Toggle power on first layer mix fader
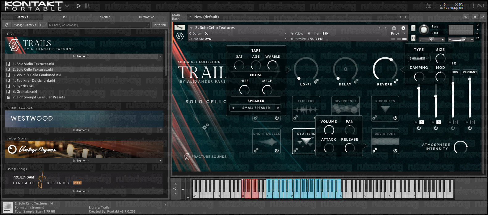 [419, 128]
